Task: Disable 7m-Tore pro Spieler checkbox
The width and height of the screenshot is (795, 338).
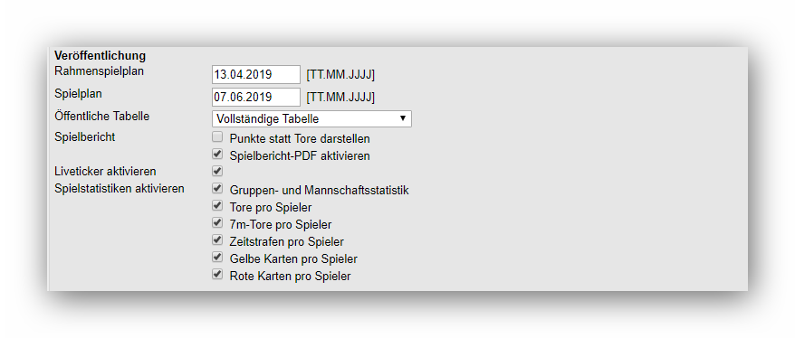Action: pyautogui.click(x=217, y=222)
